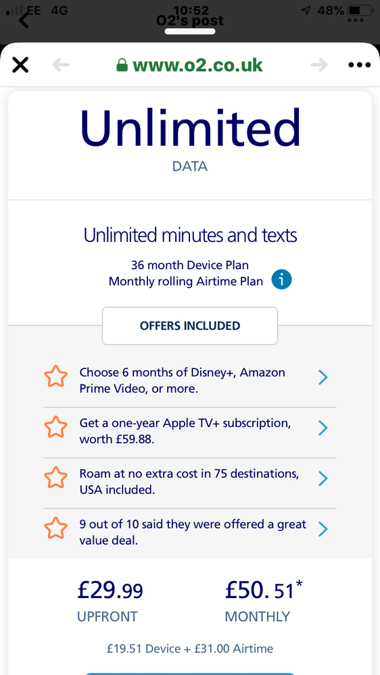Open the browser three-dot options menu
This screenshot has width=380, height=675.
pyautogui.click(x=359, y=66)
